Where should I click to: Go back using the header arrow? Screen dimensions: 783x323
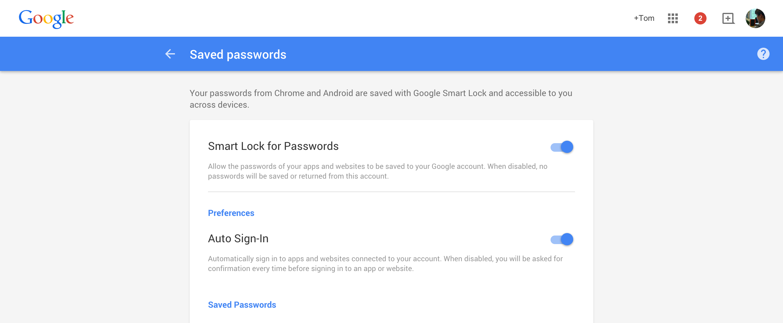tap(170, 54)
